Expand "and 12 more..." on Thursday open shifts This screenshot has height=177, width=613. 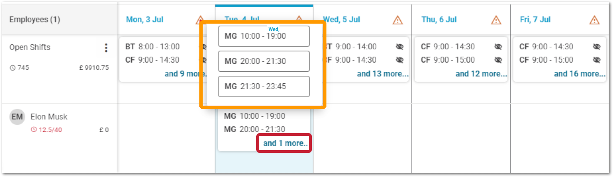[x=481, y=74]
